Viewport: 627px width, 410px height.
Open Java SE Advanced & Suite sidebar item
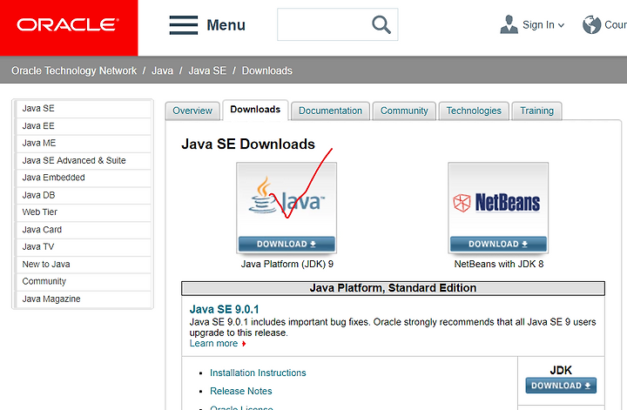(83, 161)
